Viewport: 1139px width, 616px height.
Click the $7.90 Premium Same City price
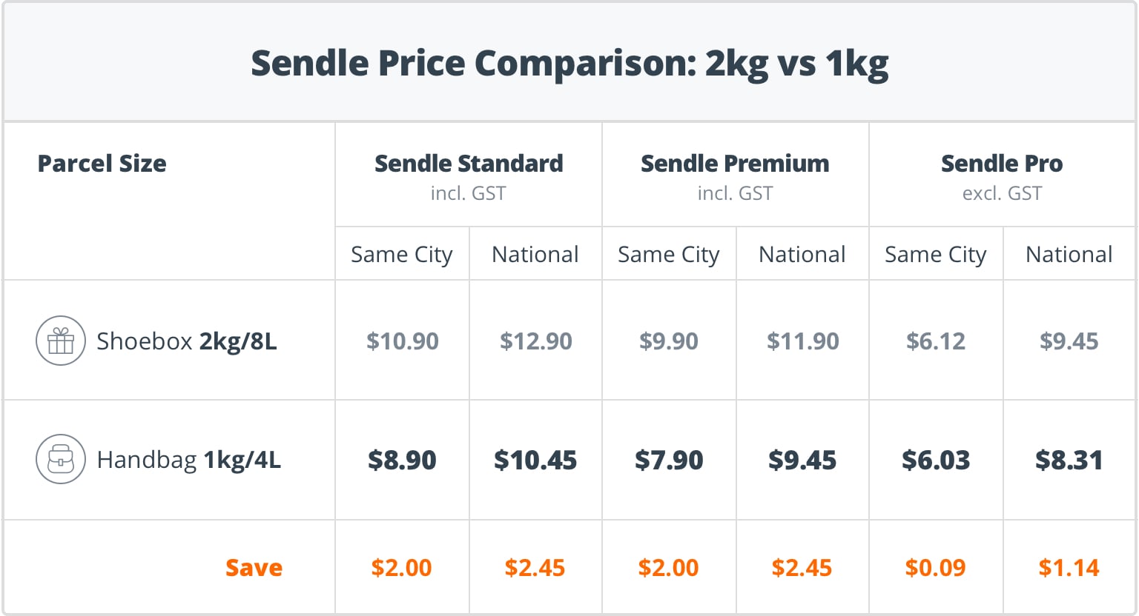(669, 460)
